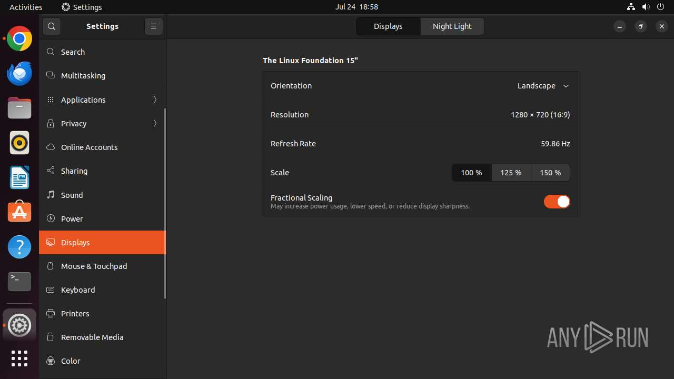The height and width of the screenshot is (379, 674).
Task: Open Ubuntu Software store icon
Action: click(x=19, y=212)
